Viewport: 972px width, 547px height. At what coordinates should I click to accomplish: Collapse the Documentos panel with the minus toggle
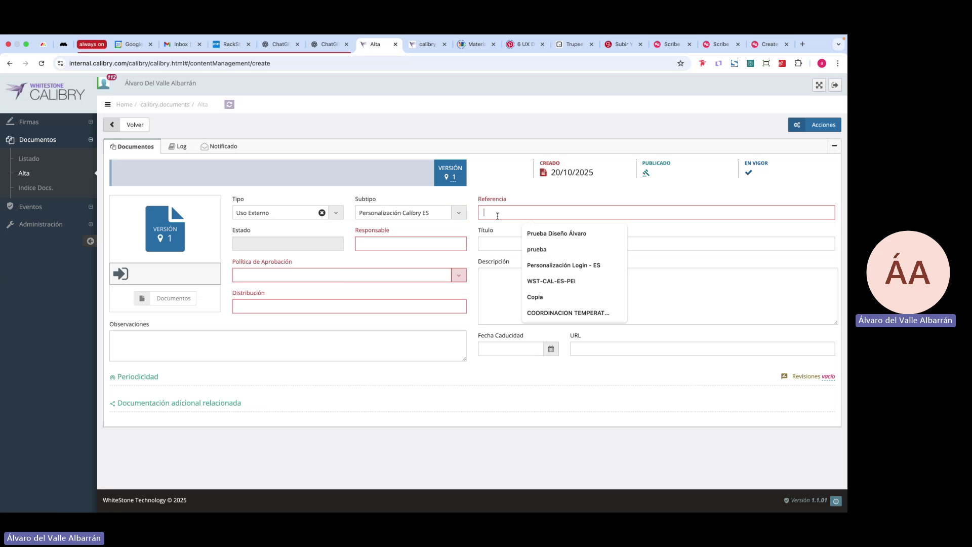pyautogui.click(x=834, y=146)
